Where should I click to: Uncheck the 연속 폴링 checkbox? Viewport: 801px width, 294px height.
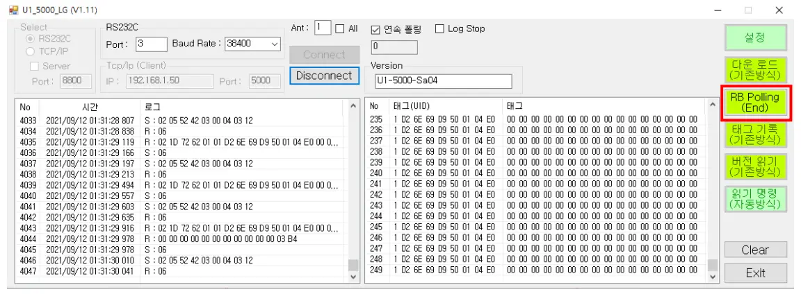click(x=375, y=29)
